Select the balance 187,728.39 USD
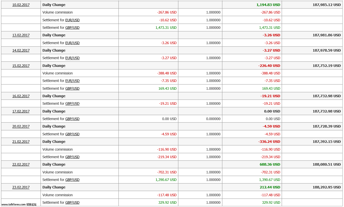Screen dimensions: 344x207 click(327, 126)
